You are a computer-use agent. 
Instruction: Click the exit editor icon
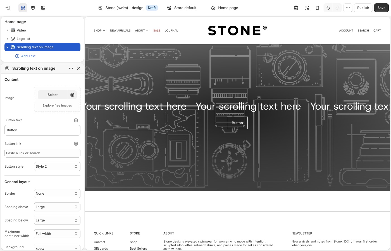click(x=8, y=8)
